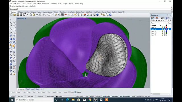
Task: Open the Rhinoceros panel options gear menu
Action: [x=167, y=15]
